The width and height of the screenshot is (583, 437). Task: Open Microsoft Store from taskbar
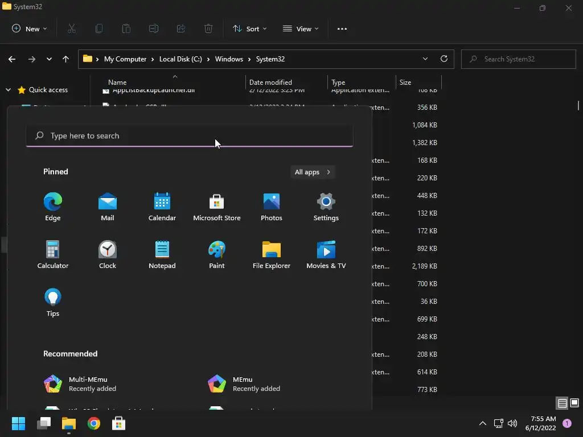pyautogui.click(x=118, y=423)
